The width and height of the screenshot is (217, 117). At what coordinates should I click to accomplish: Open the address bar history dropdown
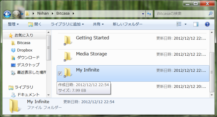tap(143, 14)
